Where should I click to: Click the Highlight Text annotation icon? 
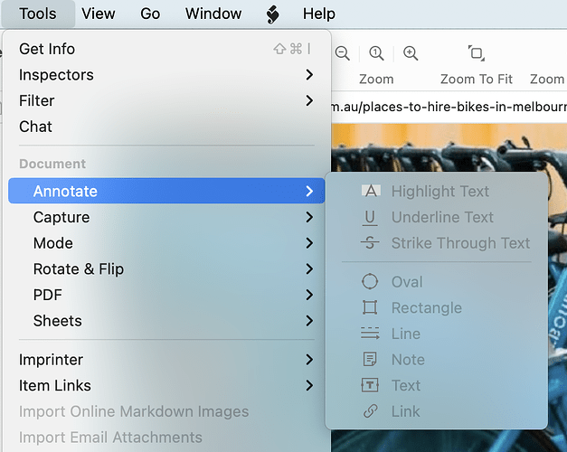tap(371, 191)
